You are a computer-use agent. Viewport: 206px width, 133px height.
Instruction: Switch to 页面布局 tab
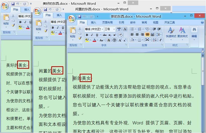[108, 22]
